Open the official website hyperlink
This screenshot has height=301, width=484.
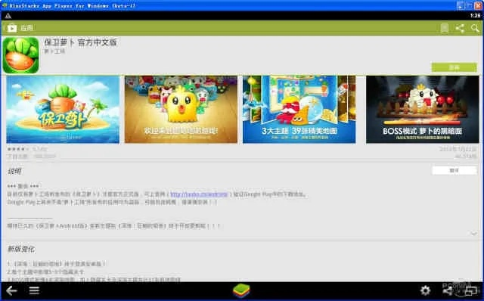(199, 194)
